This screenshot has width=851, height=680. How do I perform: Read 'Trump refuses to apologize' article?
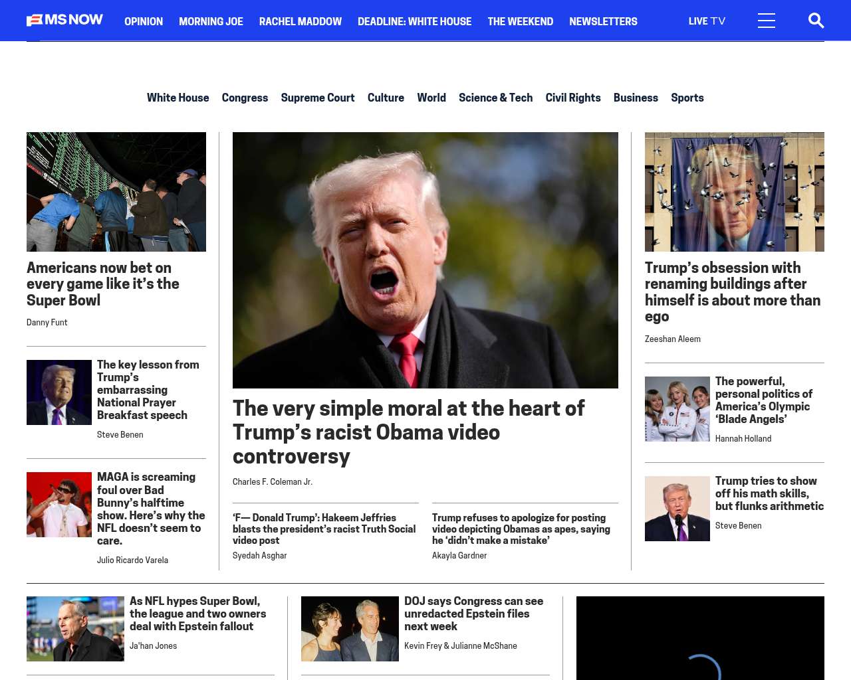click(x=521, y=529)
